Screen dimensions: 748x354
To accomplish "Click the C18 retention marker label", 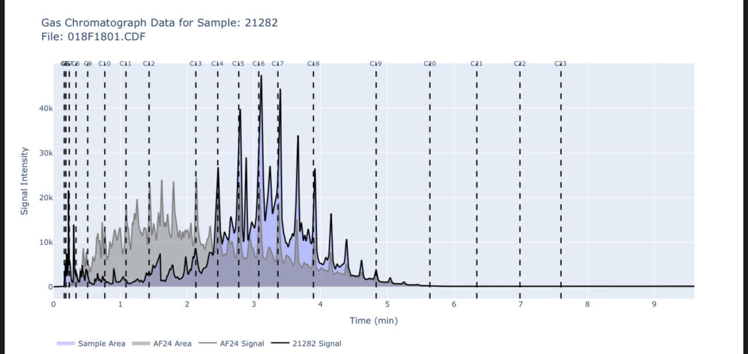I will click(x=314, y=64).
